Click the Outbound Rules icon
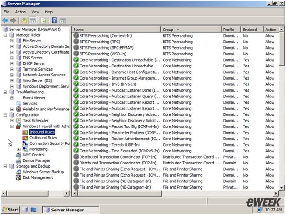286x215 pixels. pyautogui.click(x=25, y=138)
